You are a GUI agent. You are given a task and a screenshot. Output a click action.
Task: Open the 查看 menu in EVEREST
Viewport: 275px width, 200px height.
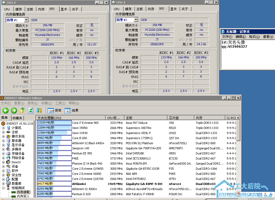pyautogui.click(x=19, y=103)
